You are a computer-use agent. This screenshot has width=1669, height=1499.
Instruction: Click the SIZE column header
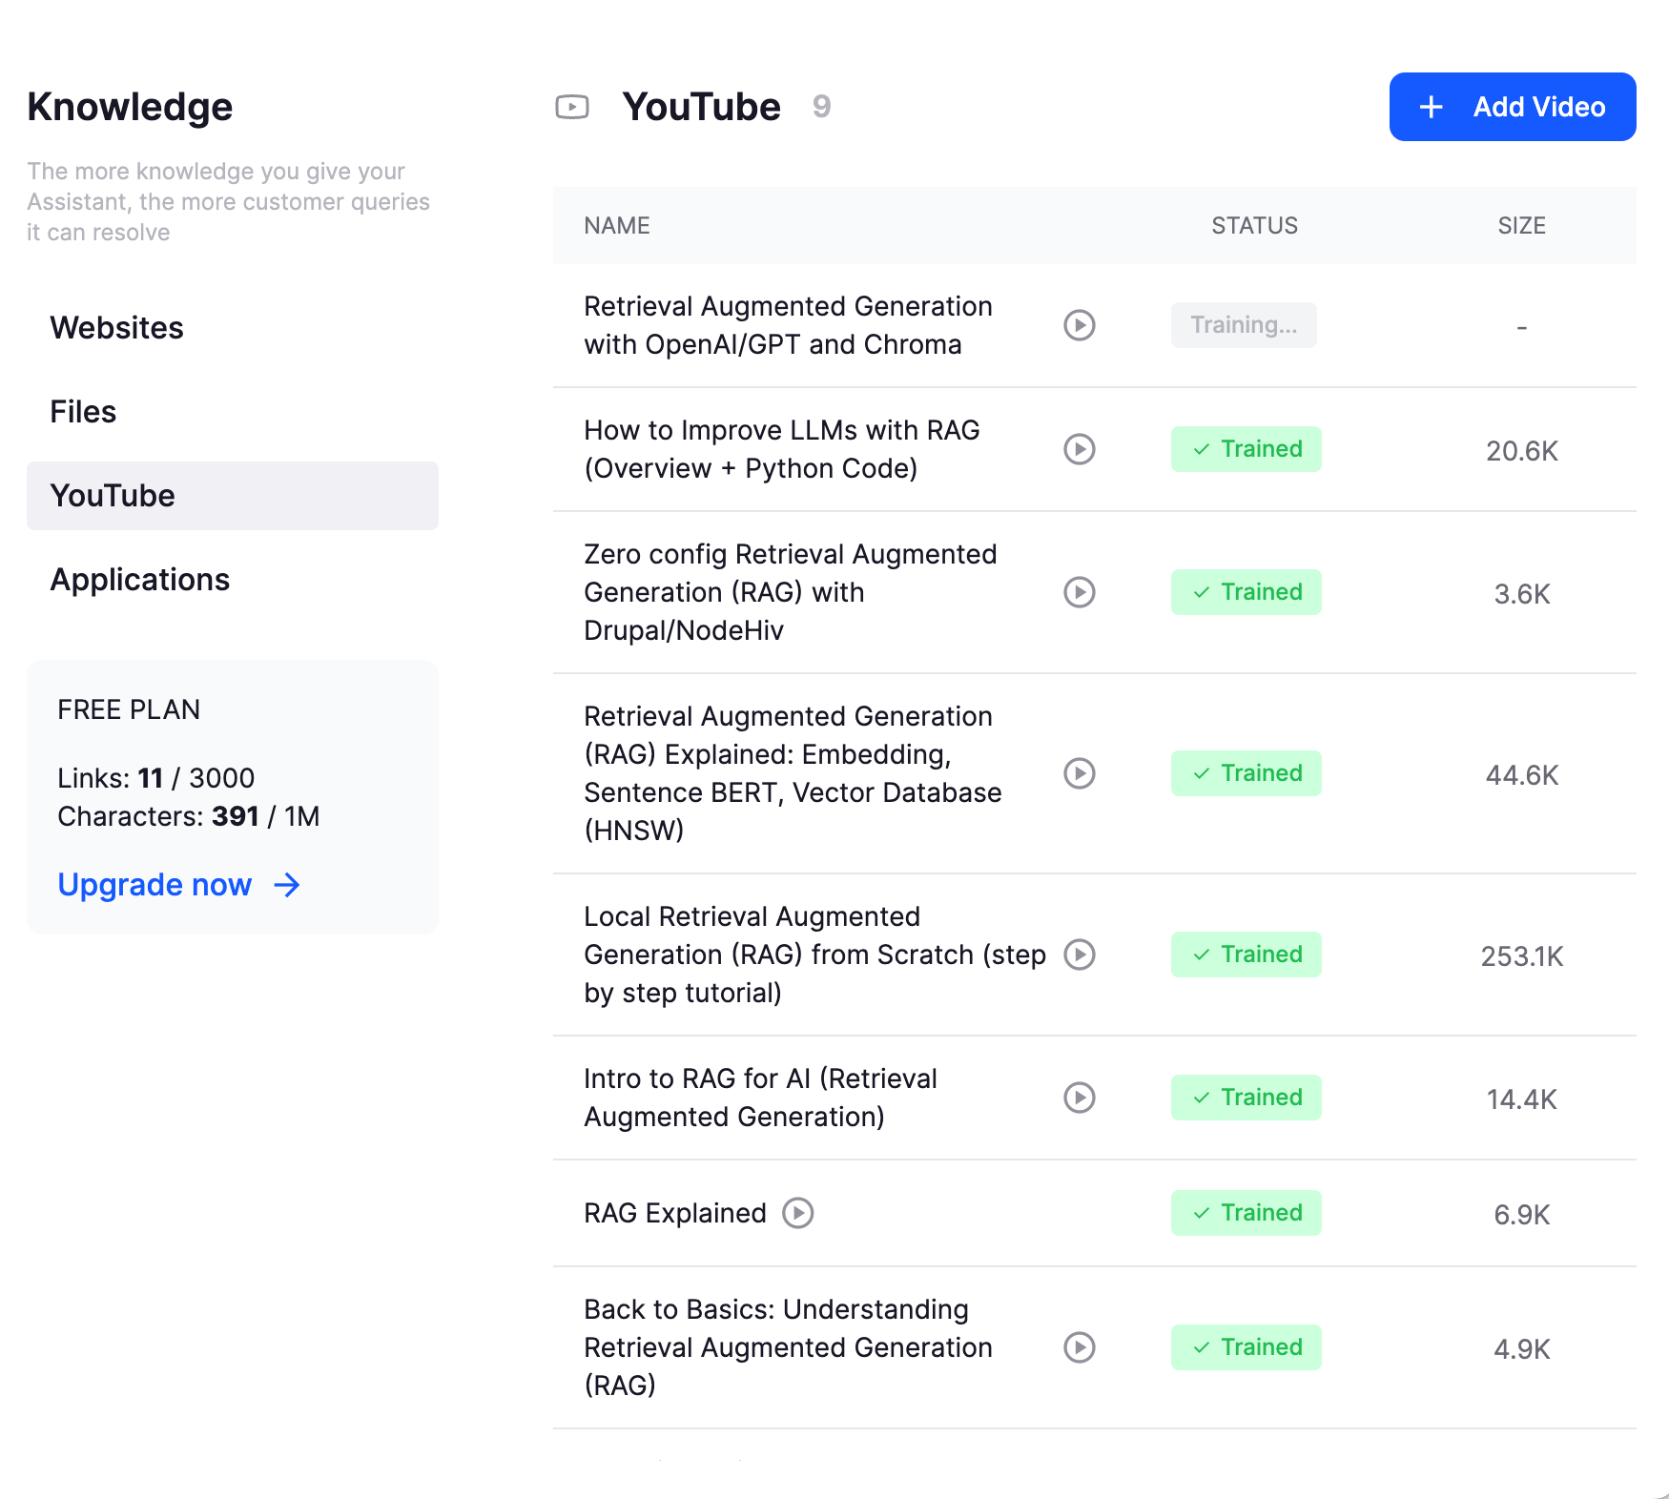[x=1521, y=226]
